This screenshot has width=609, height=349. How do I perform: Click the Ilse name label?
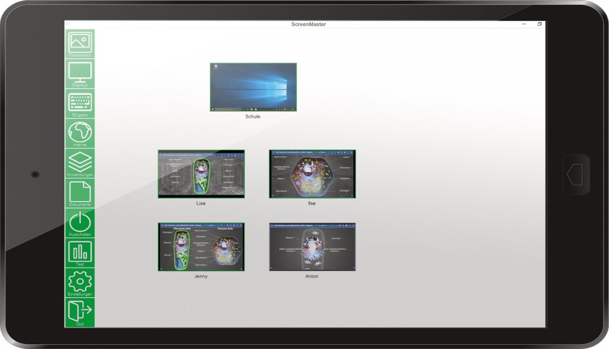point(312,203)
